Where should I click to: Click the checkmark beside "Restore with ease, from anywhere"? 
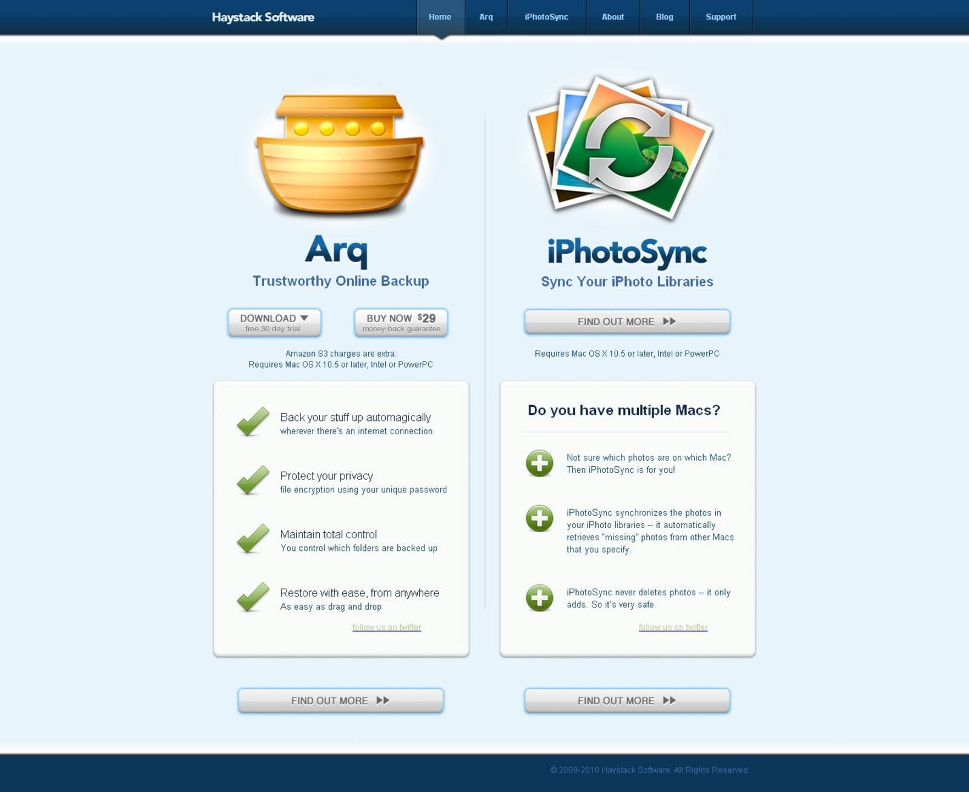click(x=252, y=598)
